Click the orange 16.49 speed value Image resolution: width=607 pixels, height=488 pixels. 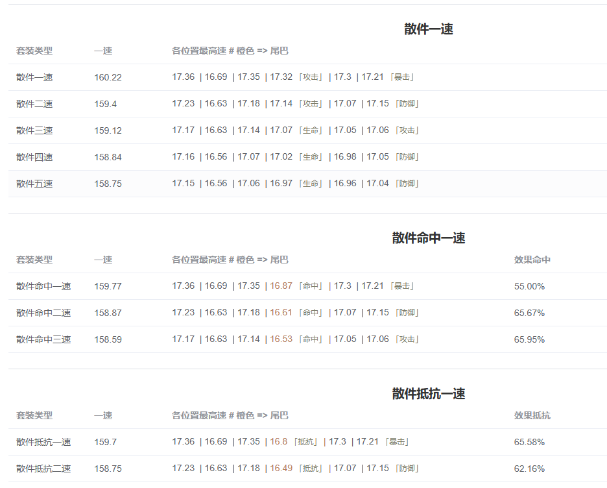pyautogui.click(x=281, y=469)
